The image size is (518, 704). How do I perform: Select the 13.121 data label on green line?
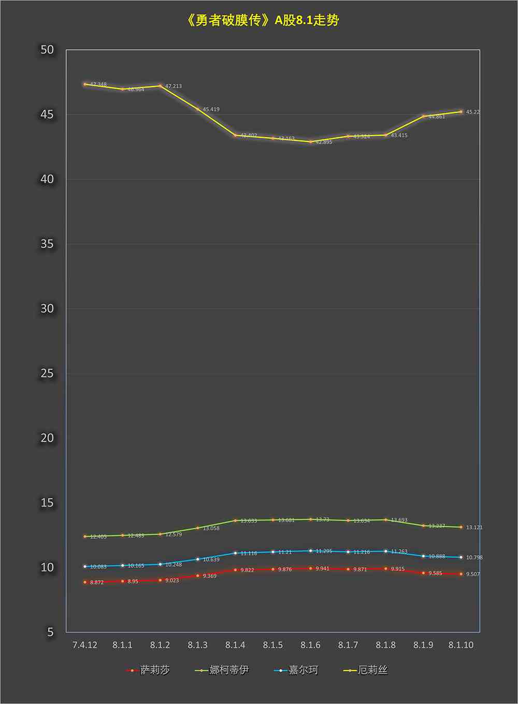[x=474, y=527]
